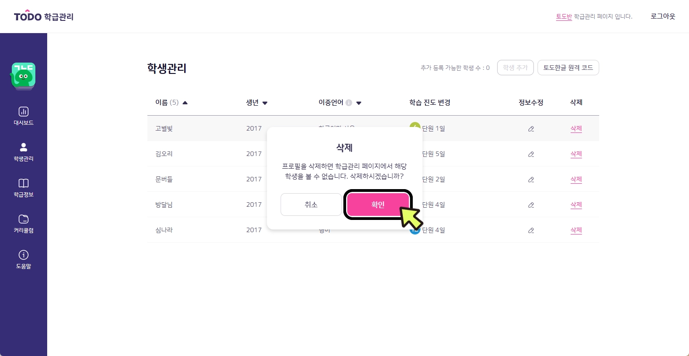Expand the 이중언어 sort dropdown arrow

[359, 103]
